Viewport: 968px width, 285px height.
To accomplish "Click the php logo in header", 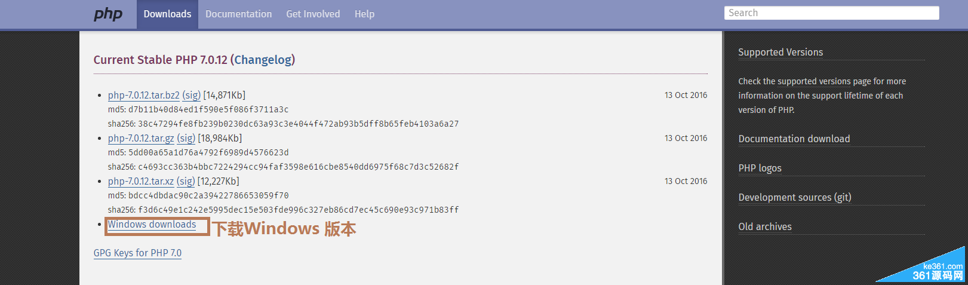I will [108, 14].
